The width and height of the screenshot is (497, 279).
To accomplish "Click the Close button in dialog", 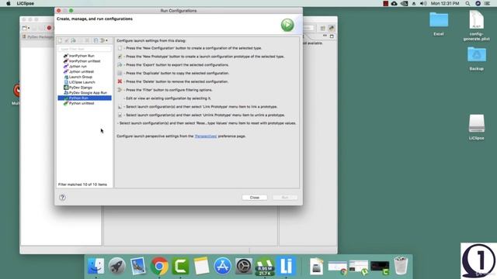I will 255,198.
